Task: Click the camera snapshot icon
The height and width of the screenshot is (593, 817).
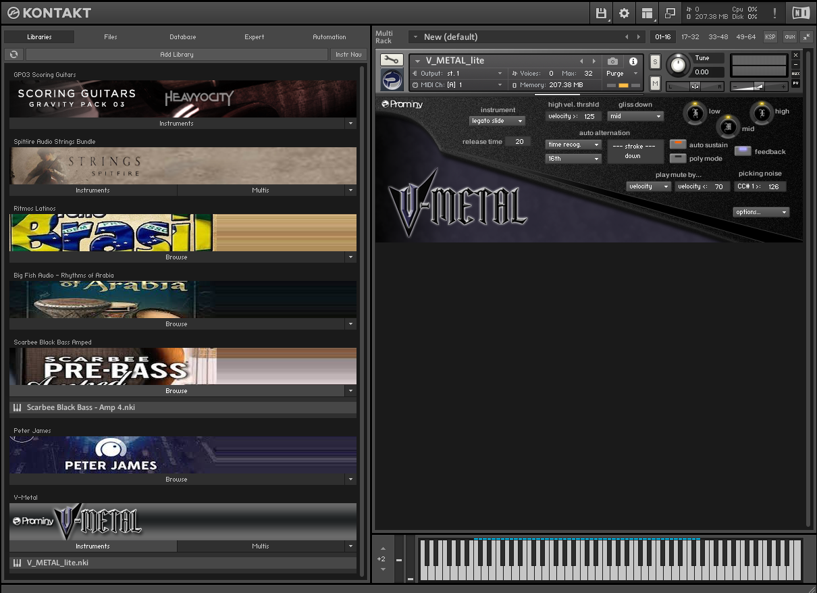Action: (x=612, y=61)
